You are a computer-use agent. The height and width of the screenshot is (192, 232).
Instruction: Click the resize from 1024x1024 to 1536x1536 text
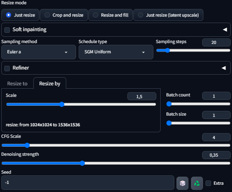tap(43, 125)
